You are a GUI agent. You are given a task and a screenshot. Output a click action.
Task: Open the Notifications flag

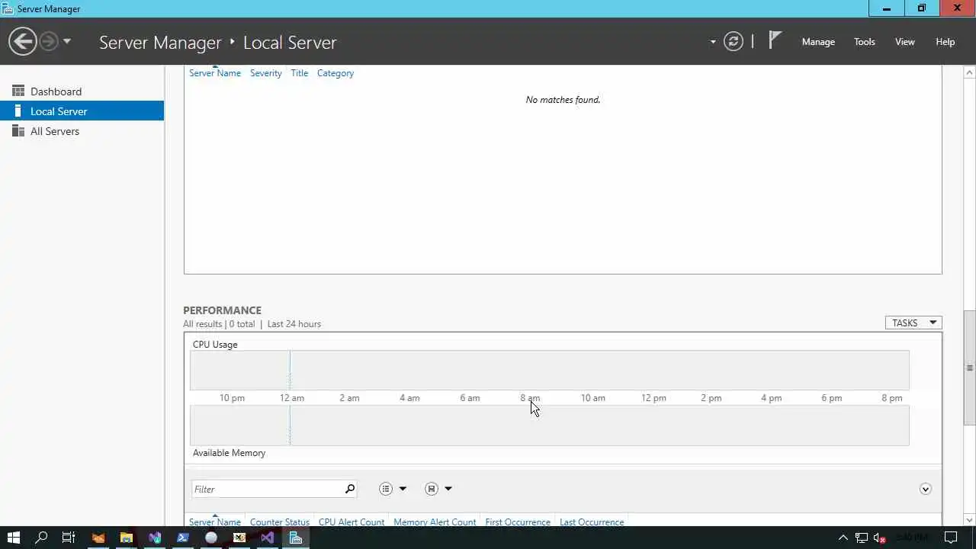775,40
